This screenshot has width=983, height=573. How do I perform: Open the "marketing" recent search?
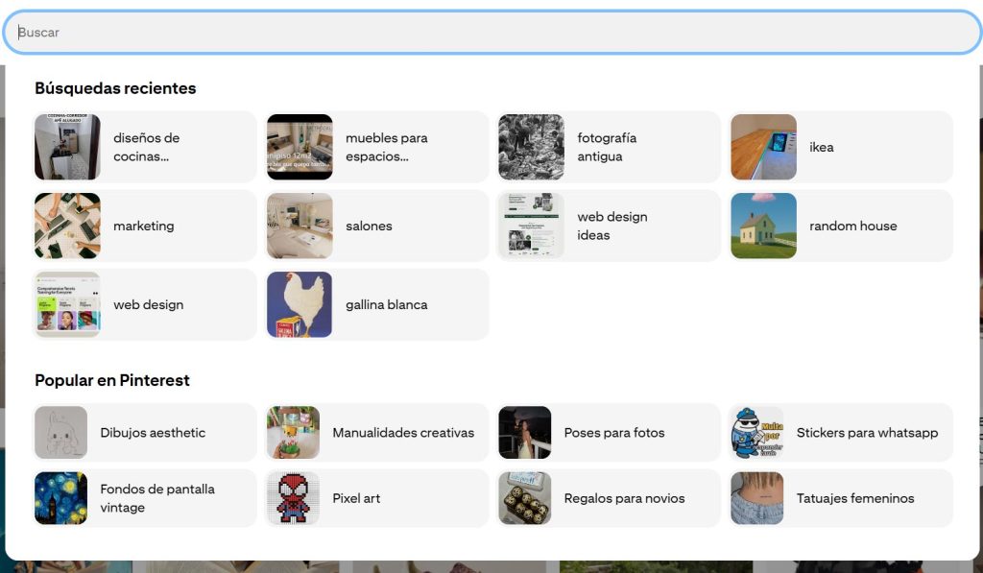point(144,227)
